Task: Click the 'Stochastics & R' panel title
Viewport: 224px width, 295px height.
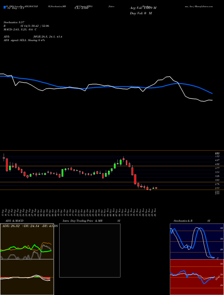Action: pos(183,221)
